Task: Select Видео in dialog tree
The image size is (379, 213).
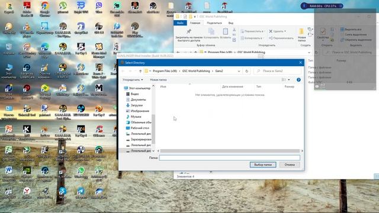Action: (133, 94)
